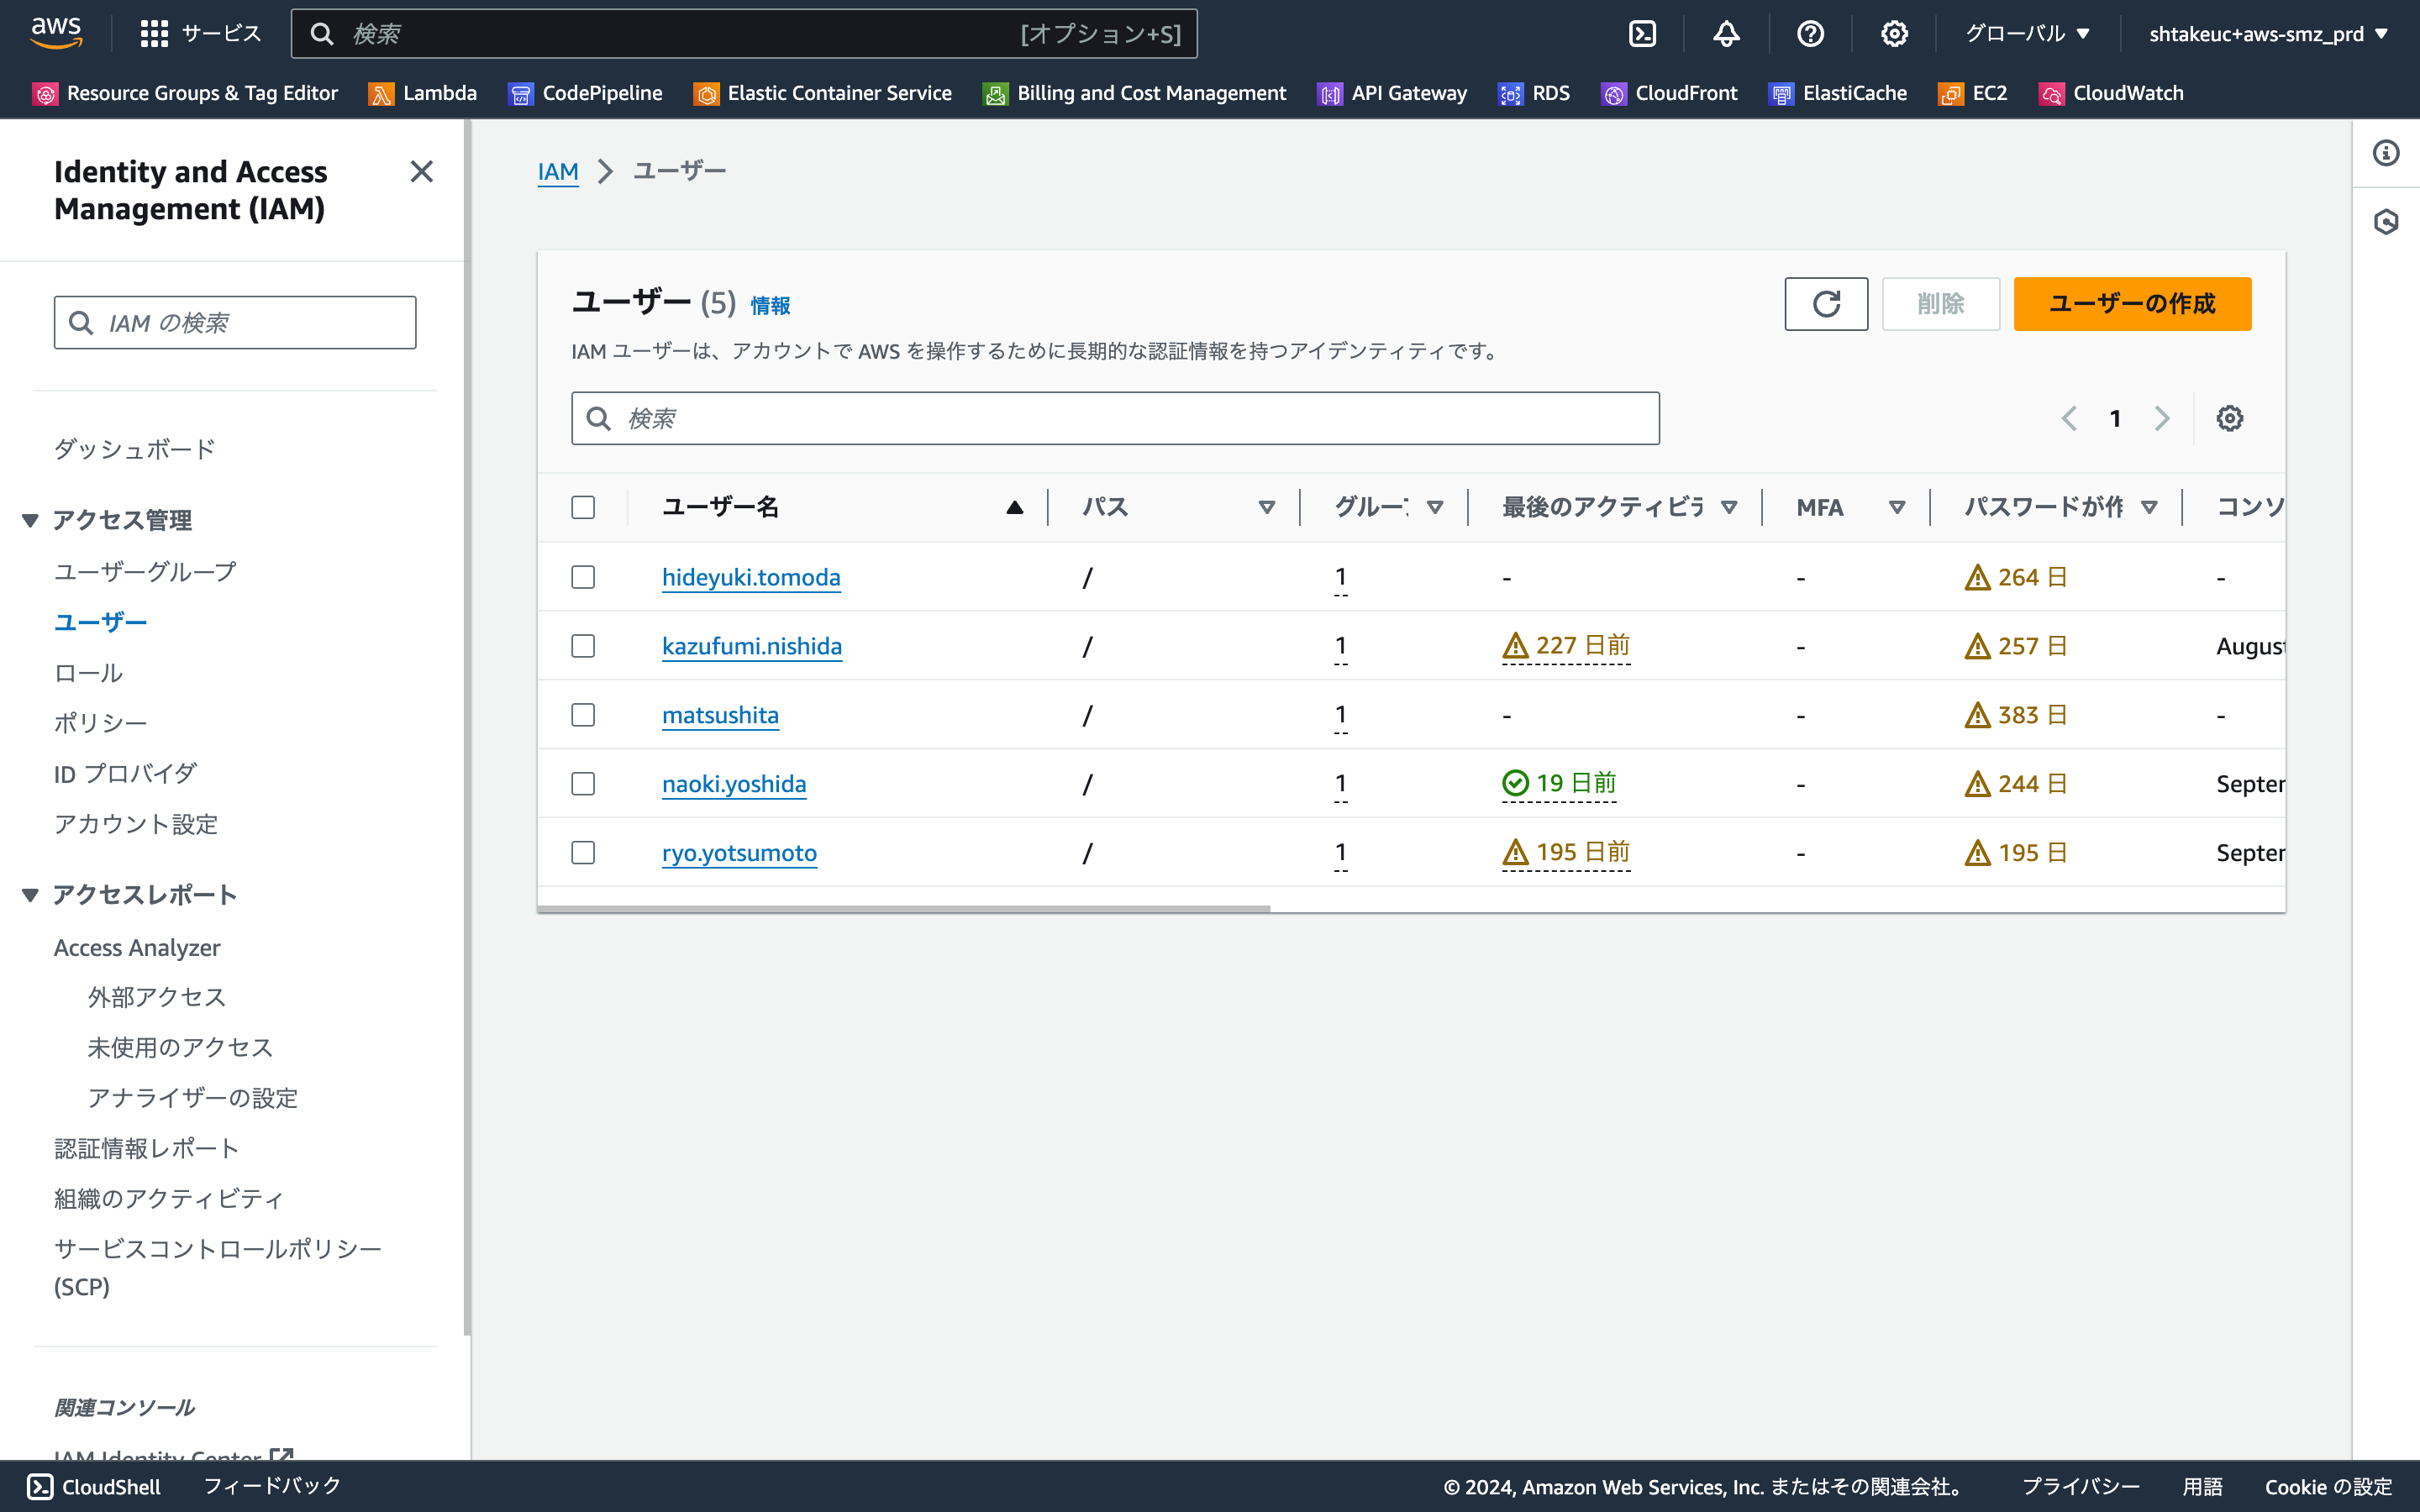This screenshot has height=1512, width=2420.
Task: Open console settings gear in header
Action: (x=1894, y=34)
